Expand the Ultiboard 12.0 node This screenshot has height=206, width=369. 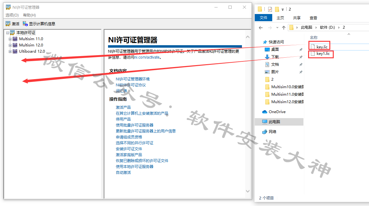[x=10, y=51]
